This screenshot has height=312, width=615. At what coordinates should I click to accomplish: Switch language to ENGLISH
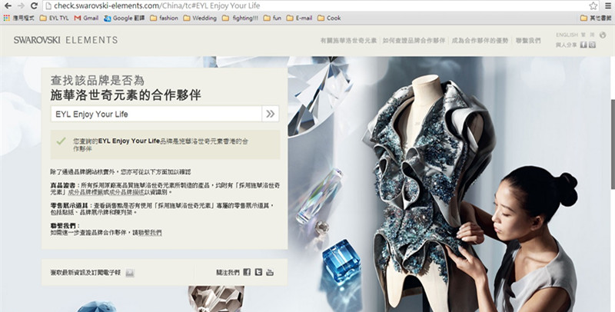pos(567,35)
